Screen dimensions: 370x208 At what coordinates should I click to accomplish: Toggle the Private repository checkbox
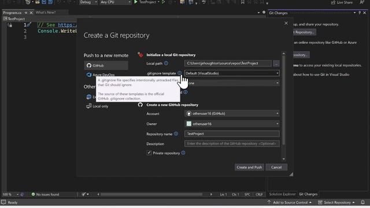pos(149,153)
